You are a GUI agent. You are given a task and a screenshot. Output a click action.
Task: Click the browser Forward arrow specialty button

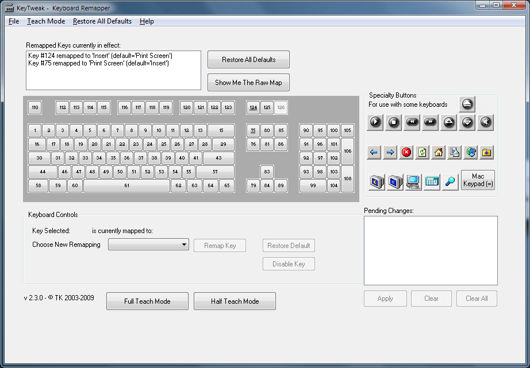[x=390, y=152]
